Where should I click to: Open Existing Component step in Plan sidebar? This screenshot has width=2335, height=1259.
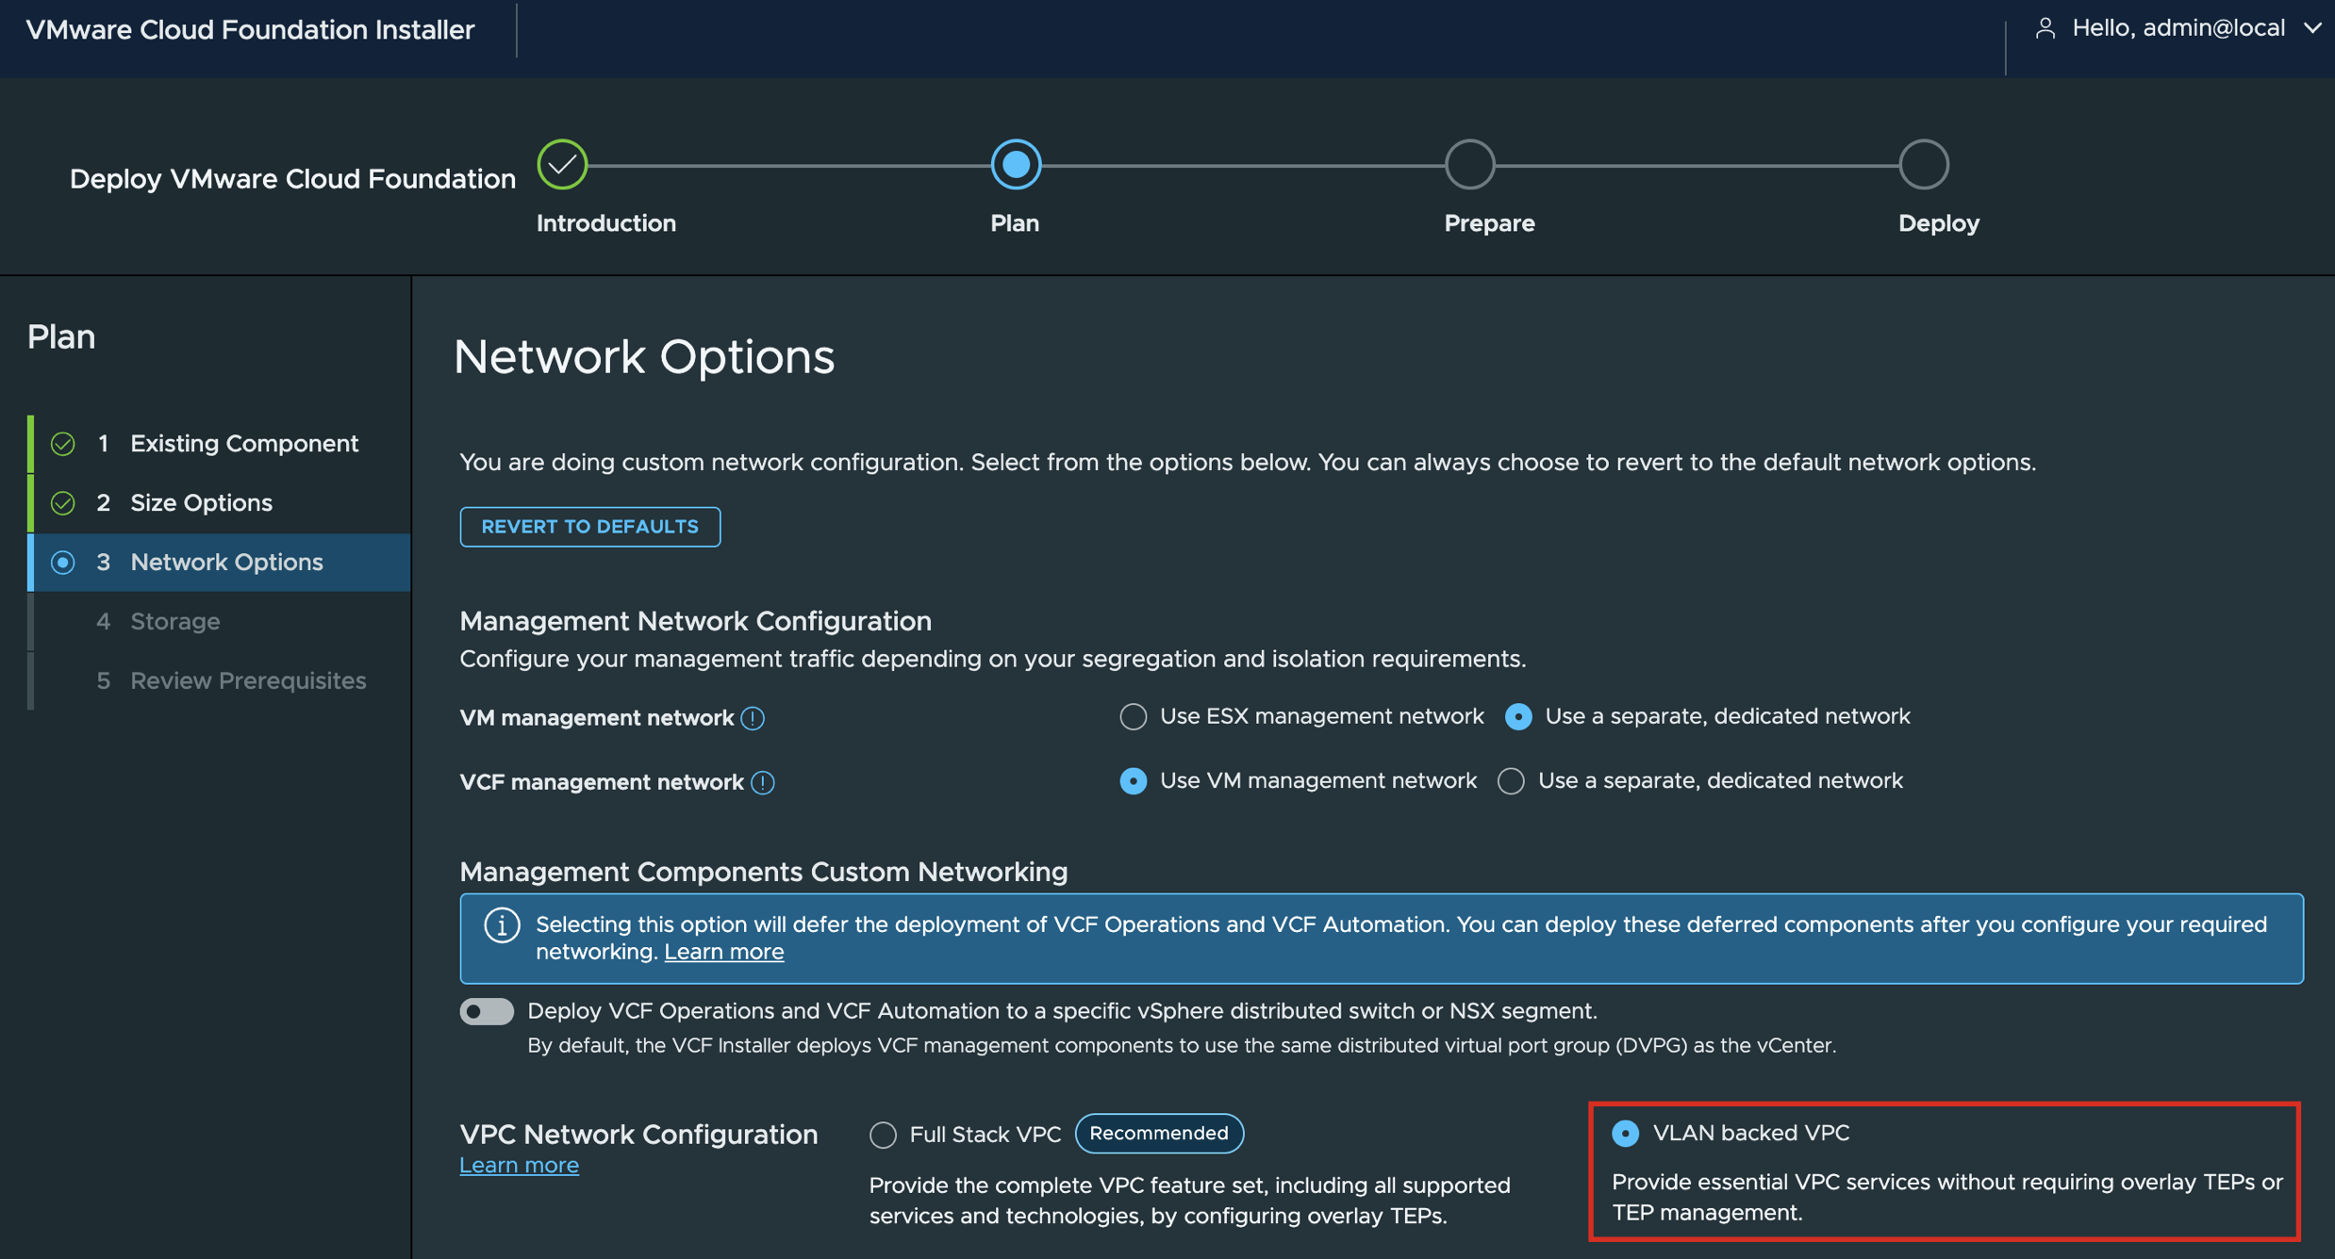pos(219,444)
